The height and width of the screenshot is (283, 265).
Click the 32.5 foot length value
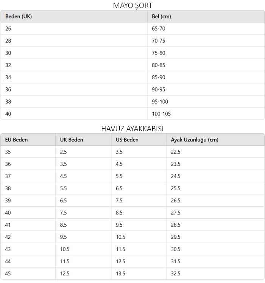176,273
